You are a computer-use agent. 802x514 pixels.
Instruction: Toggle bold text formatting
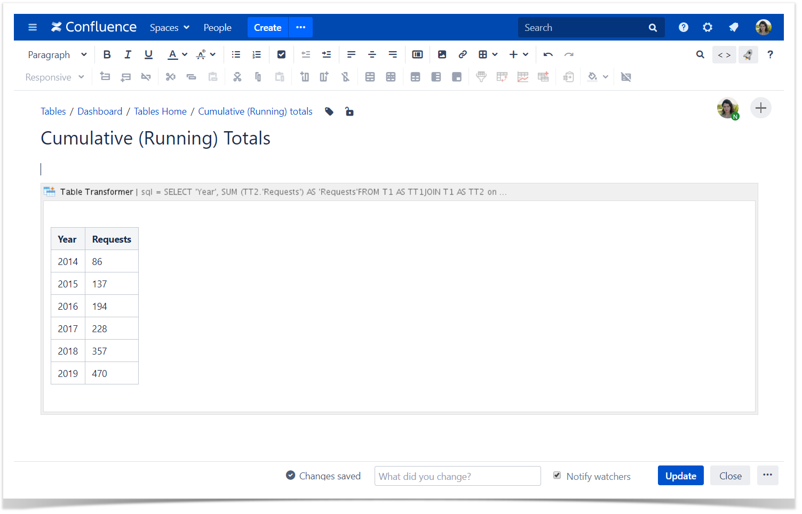point(107,54)
